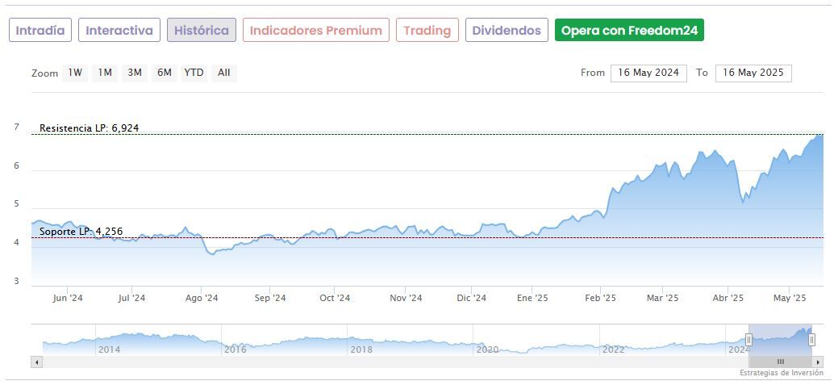Click the To date input field
Image resolution: width=838 pixels, height=385 pixels.
tap(753, 73)
